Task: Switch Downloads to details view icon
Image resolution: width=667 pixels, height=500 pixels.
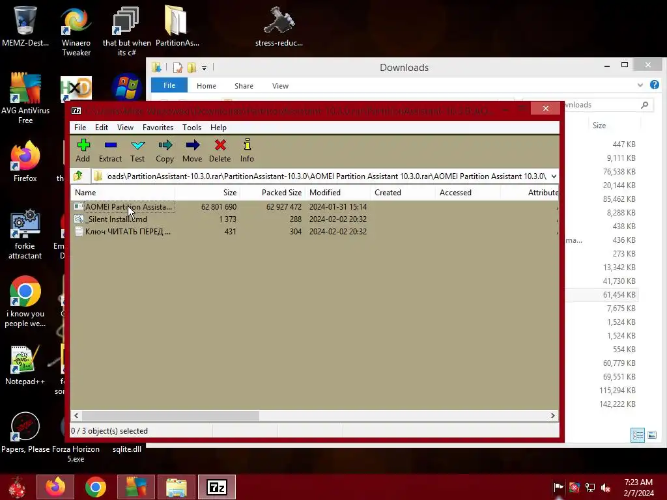Action: pyautogui.click(x=637, y=435)
